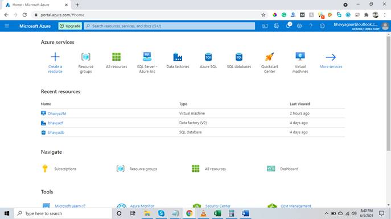391x219 pixels.
Task: Open Microsoft Learn tool link
Action: (x=70, y=206)
